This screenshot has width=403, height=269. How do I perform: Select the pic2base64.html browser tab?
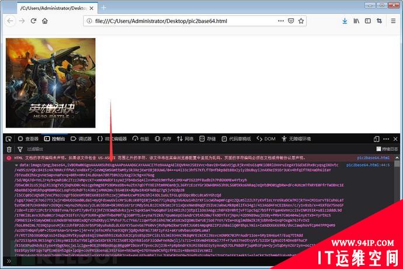pos(57,8)
